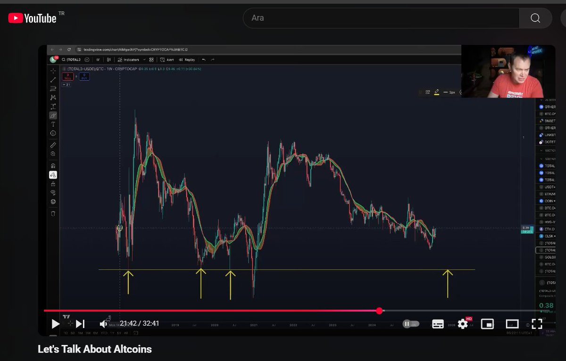
Task: Select LINKET symbol in the watchlist
Action: click(546, 135)
